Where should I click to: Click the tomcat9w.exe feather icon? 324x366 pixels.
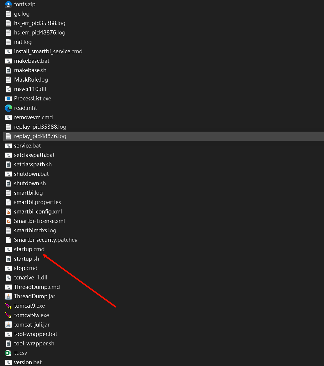tap(9, 315)
